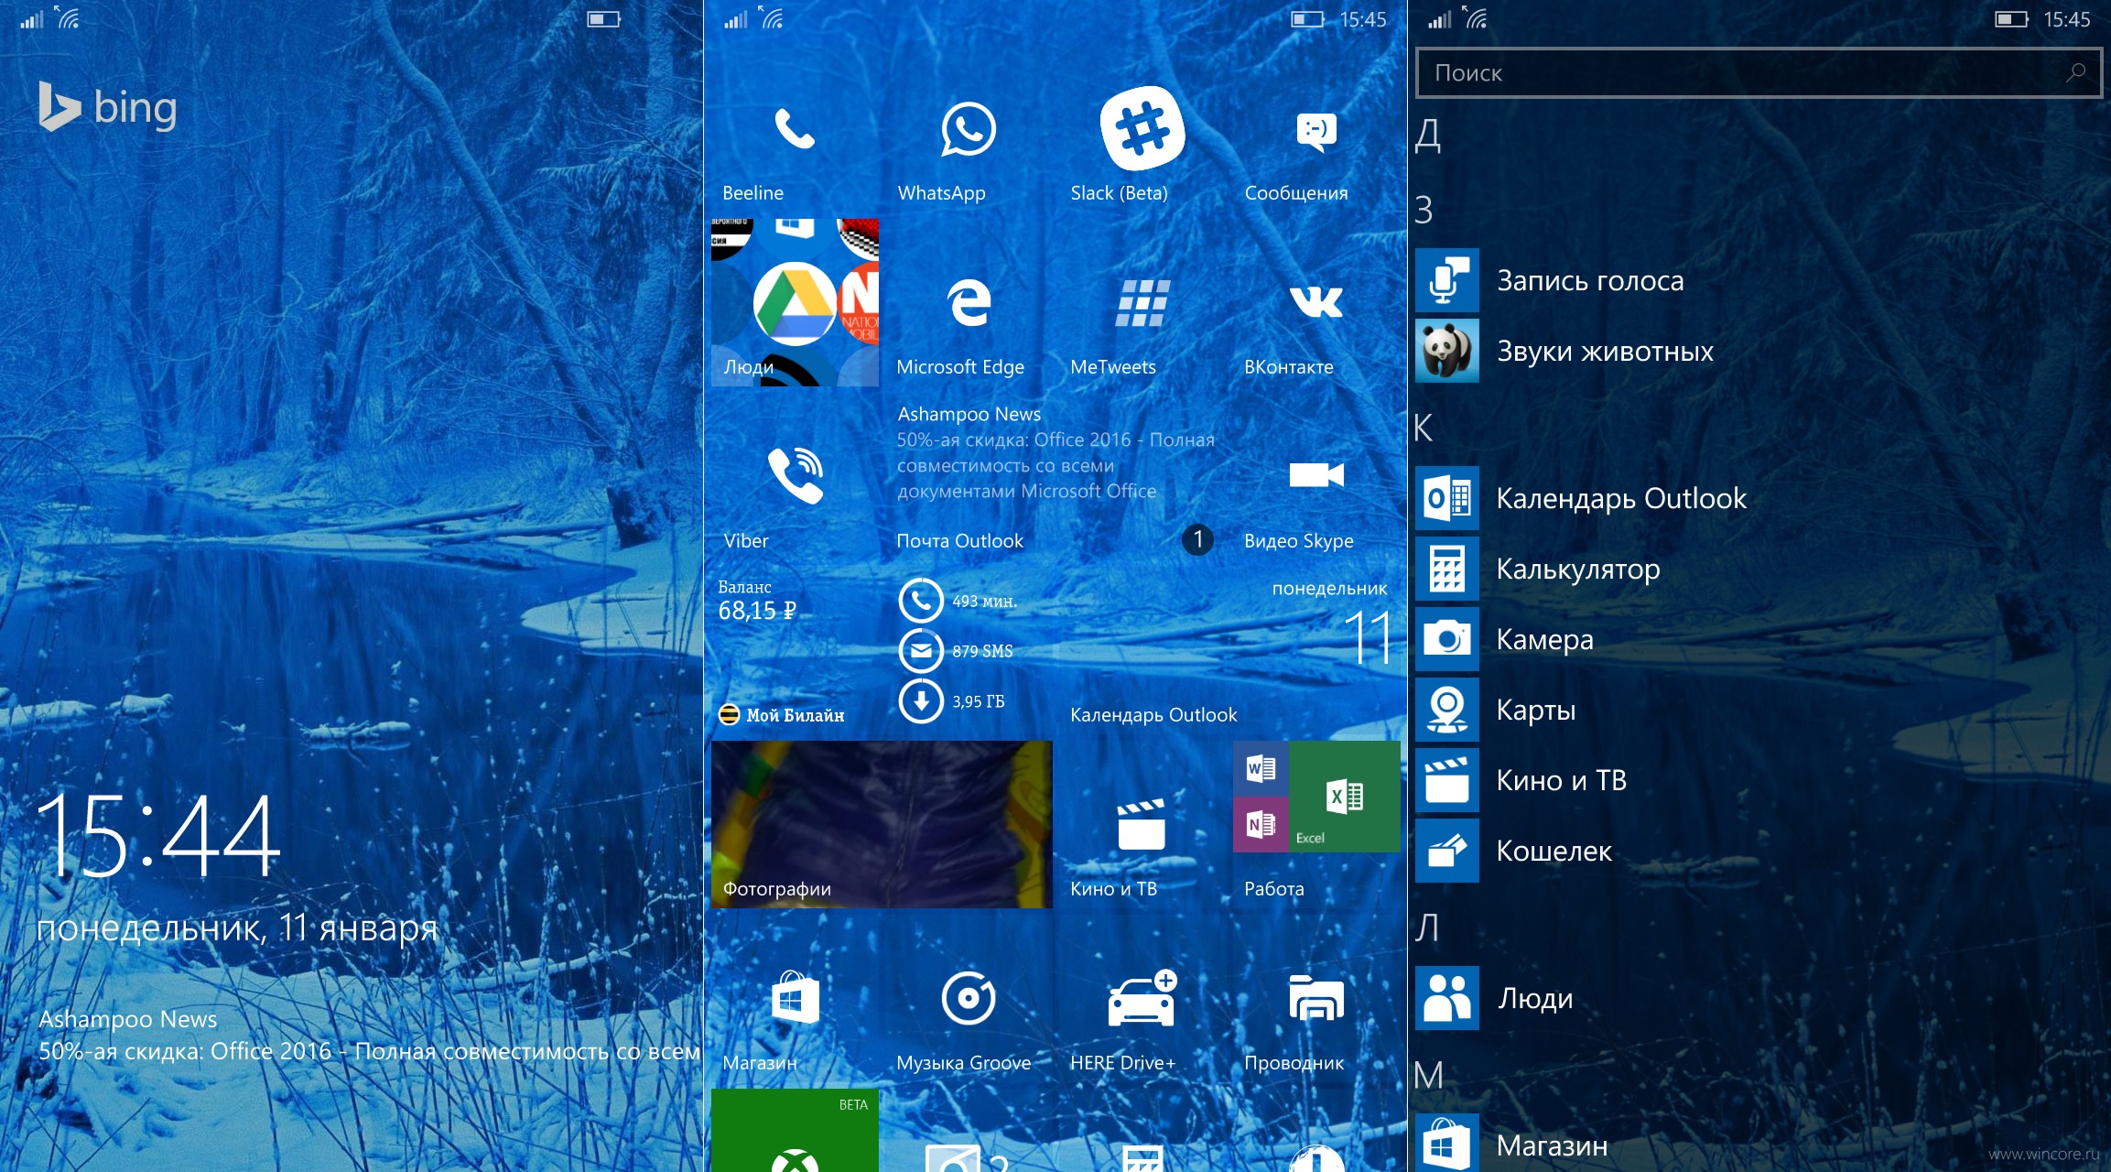Launch Калькулятор from the app list
Viewport: 2111px width, 1172px height.
pyautogui.click(x=1758, y=569)
